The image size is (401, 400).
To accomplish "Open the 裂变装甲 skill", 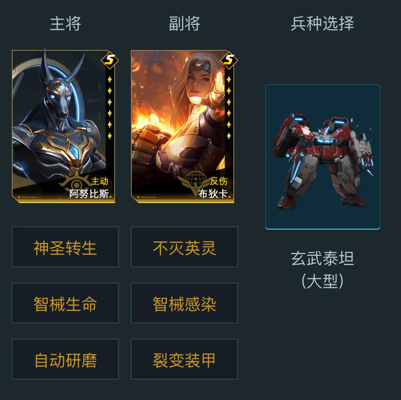I will pos(184,359).
